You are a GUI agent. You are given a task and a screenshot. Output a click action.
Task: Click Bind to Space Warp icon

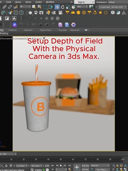16,7
